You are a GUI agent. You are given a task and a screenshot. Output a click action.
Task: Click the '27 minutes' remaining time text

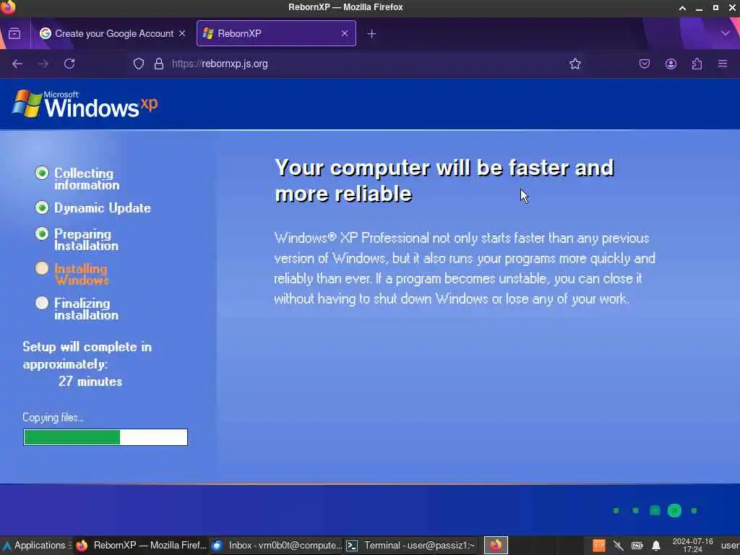tap(90, 382)
